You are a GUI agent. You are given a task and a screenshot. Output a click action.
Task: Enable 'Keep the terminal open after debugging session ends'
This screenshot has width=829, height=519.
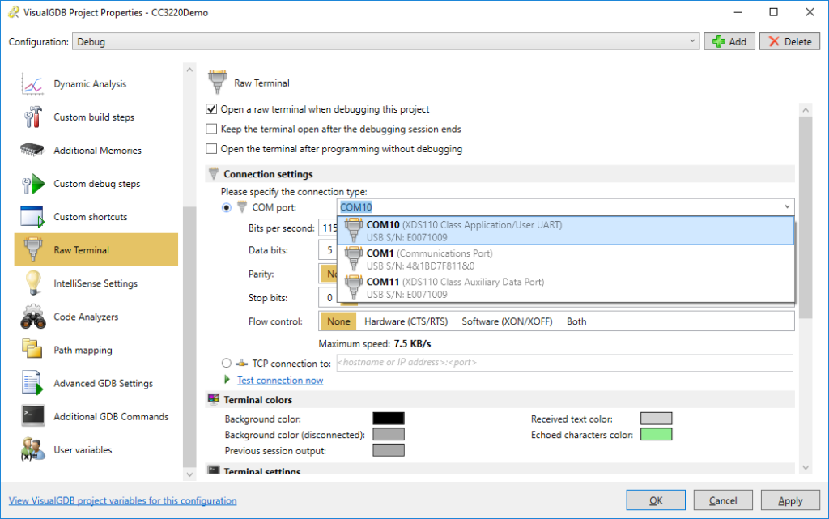click(x=210, y=129)
